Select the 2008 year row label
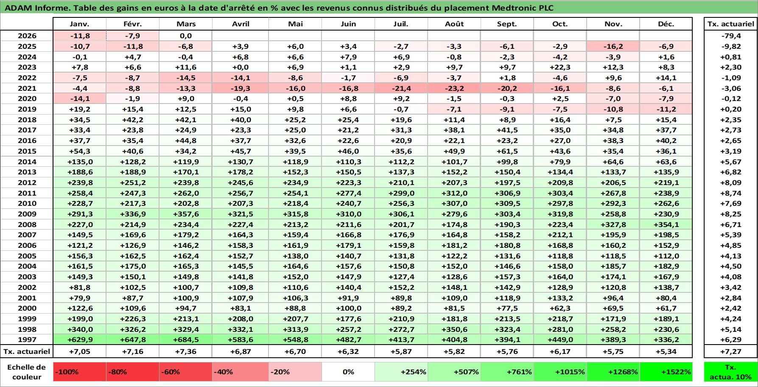The image size is (758, 387). coord(27,224)
